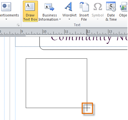Click the horizontal ruler at 10
128x120 pixels.
click(45, 32)
